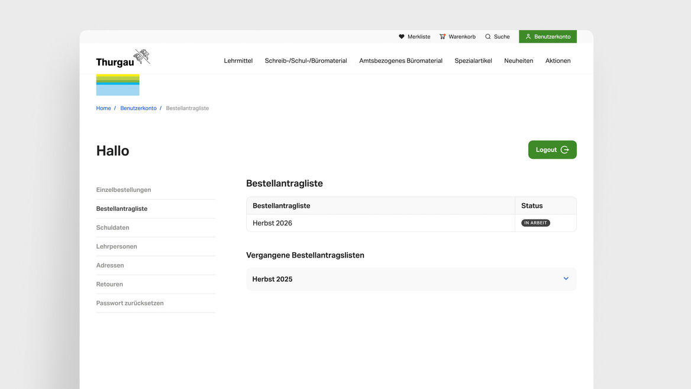Go to Benutzerkonto breadcrumb link
The width and height of the screenshot is (691, 389).
tap(138, 108)
